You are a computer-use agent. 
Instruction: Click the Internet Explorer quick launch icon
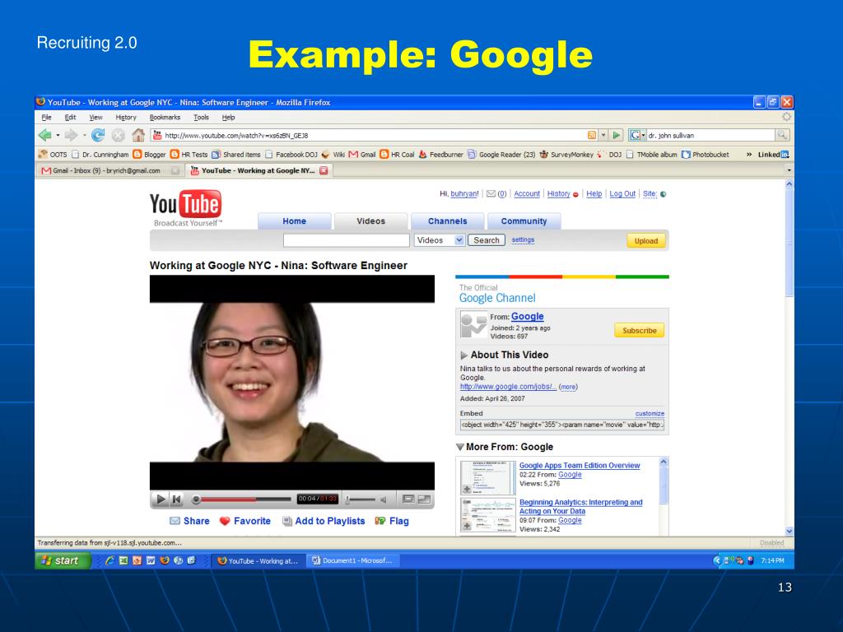tap(109, 560)
